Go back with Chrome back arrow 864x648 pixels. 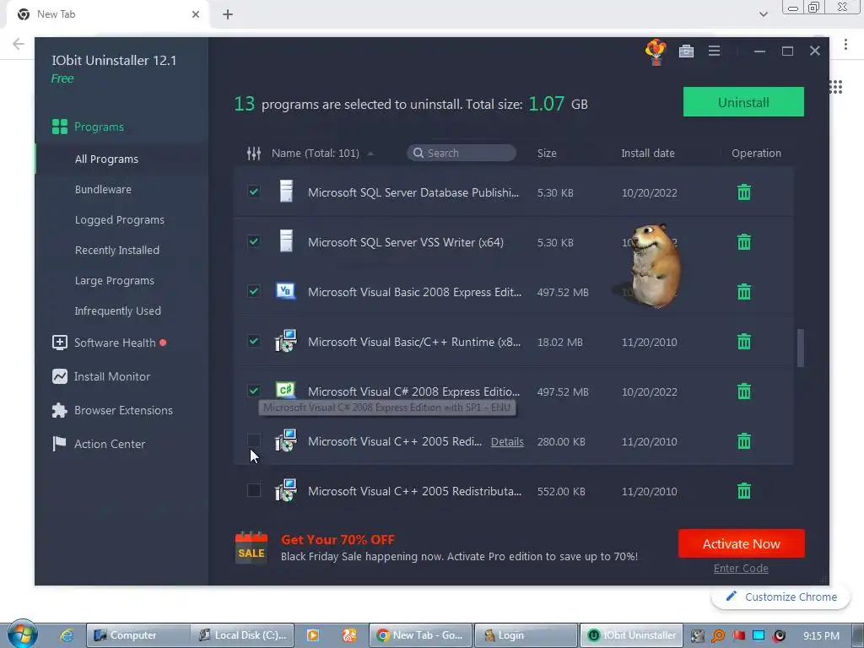(x=19, y=44)
